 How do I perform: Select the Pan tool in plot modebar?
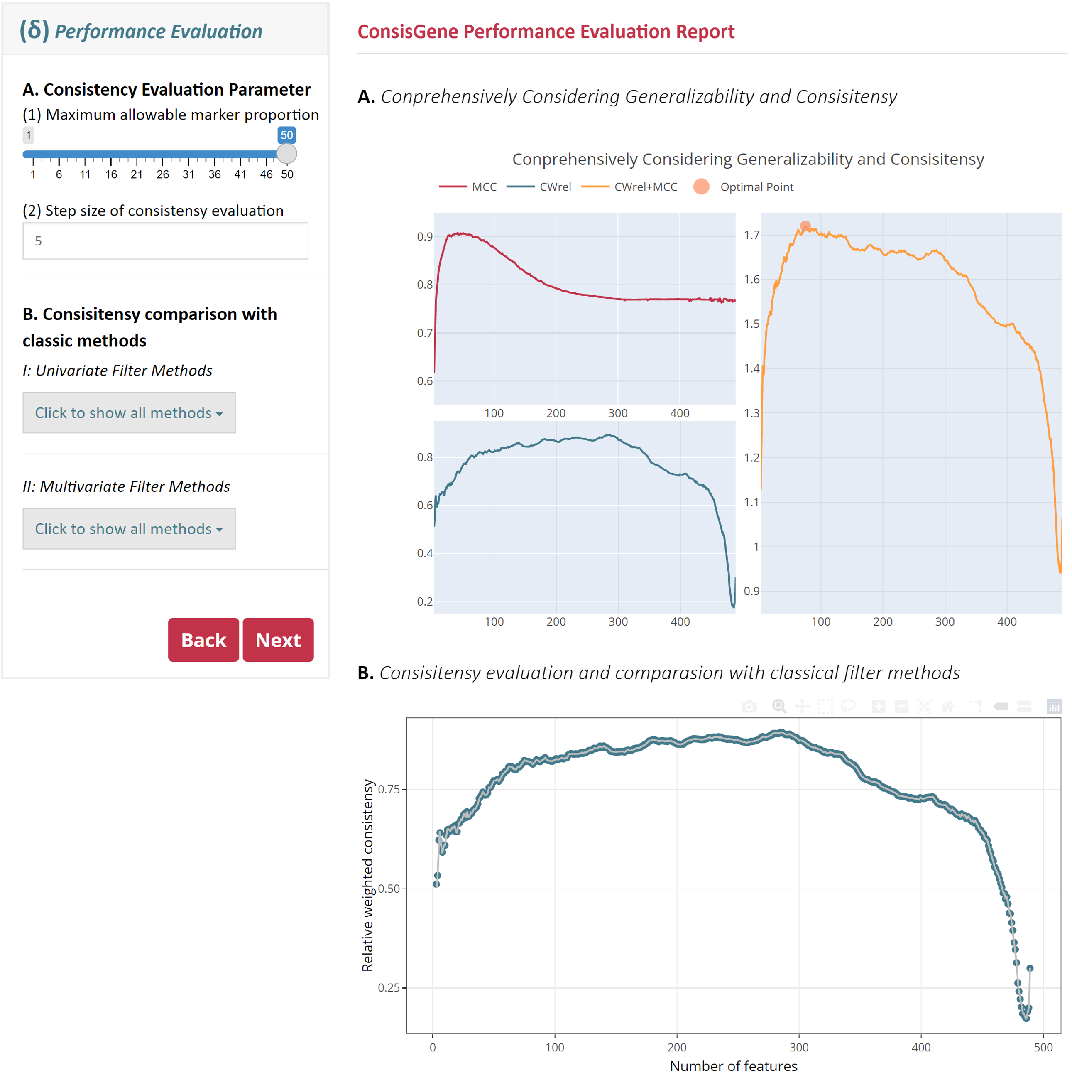pos(802,707)
